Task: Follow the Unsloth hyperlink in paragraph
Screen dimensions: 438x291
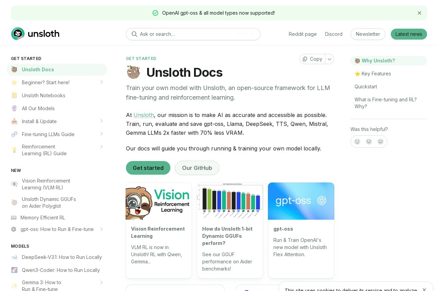Action: point(144,115)
